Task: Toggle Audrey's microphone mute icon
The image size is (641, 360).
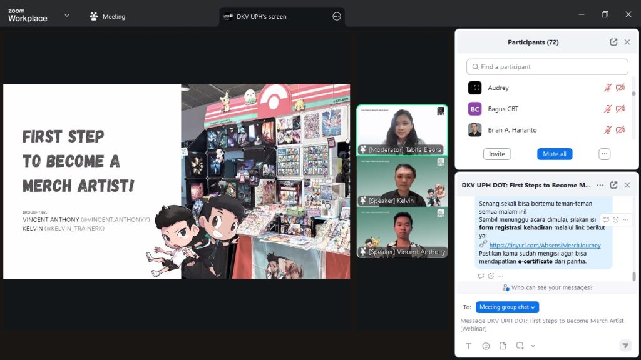Action: pyautogui.click(x=607, y=88)
